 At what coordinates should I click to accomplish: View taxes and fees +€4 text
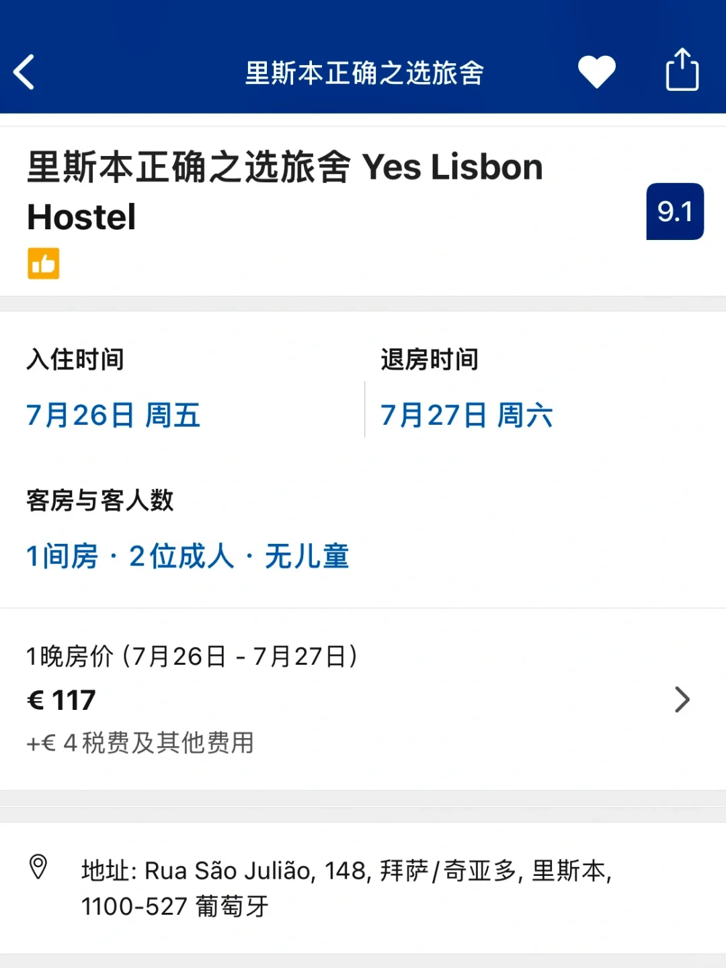pos(140,743)
